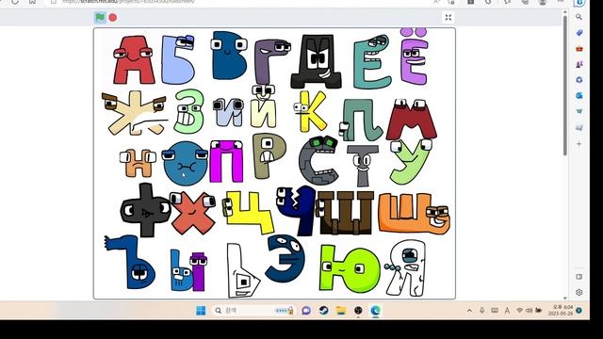603x339 pixels.
Task: Open the blue Shopping tag in Edge sidebar
Action: (x=579, y=33)
